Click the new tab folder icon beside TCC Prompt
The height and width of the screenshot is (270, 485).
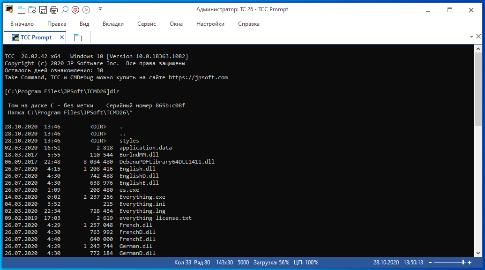[78, 37]
